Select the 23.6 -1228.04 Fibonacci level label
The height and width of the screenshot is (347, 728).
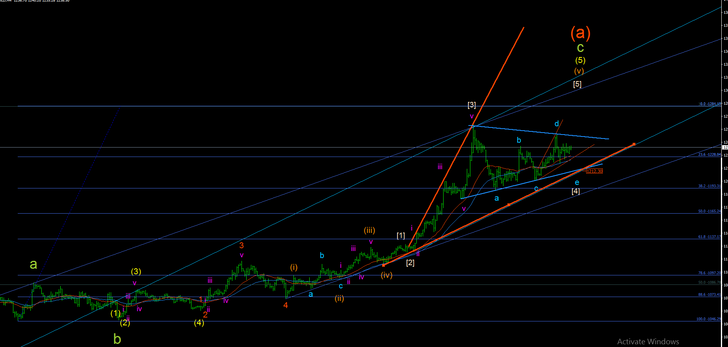[709, 155]
